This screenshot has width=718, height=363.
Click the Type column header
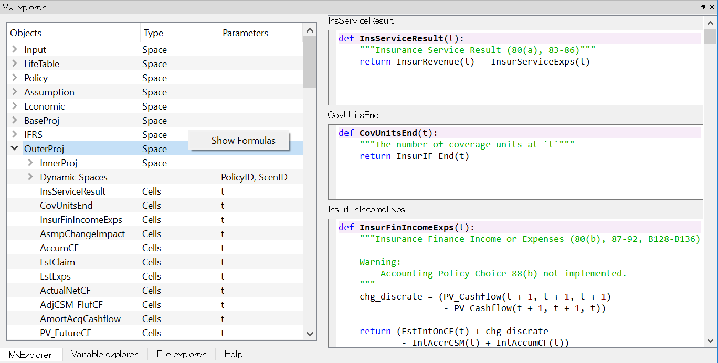[x=153, y=33]
